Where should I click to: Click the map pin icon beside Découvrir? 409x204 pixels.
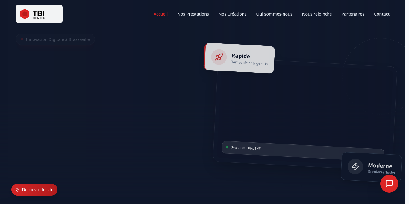point(18,190)
